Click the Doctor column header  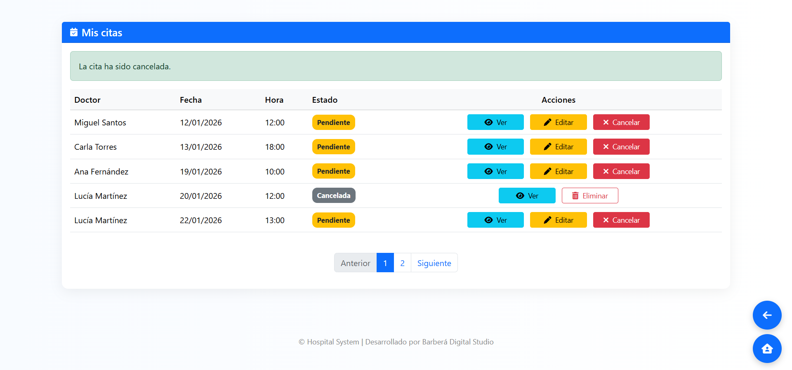[87, 100]
